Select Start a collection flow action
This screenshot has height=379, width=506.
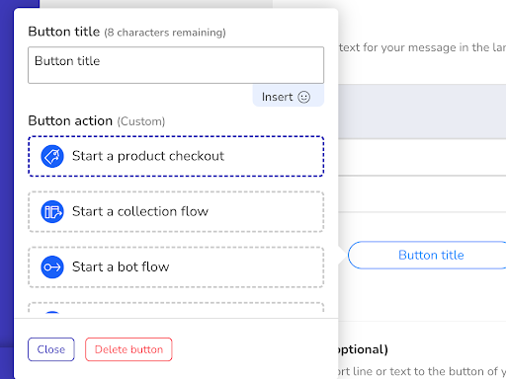coord(176,211)
